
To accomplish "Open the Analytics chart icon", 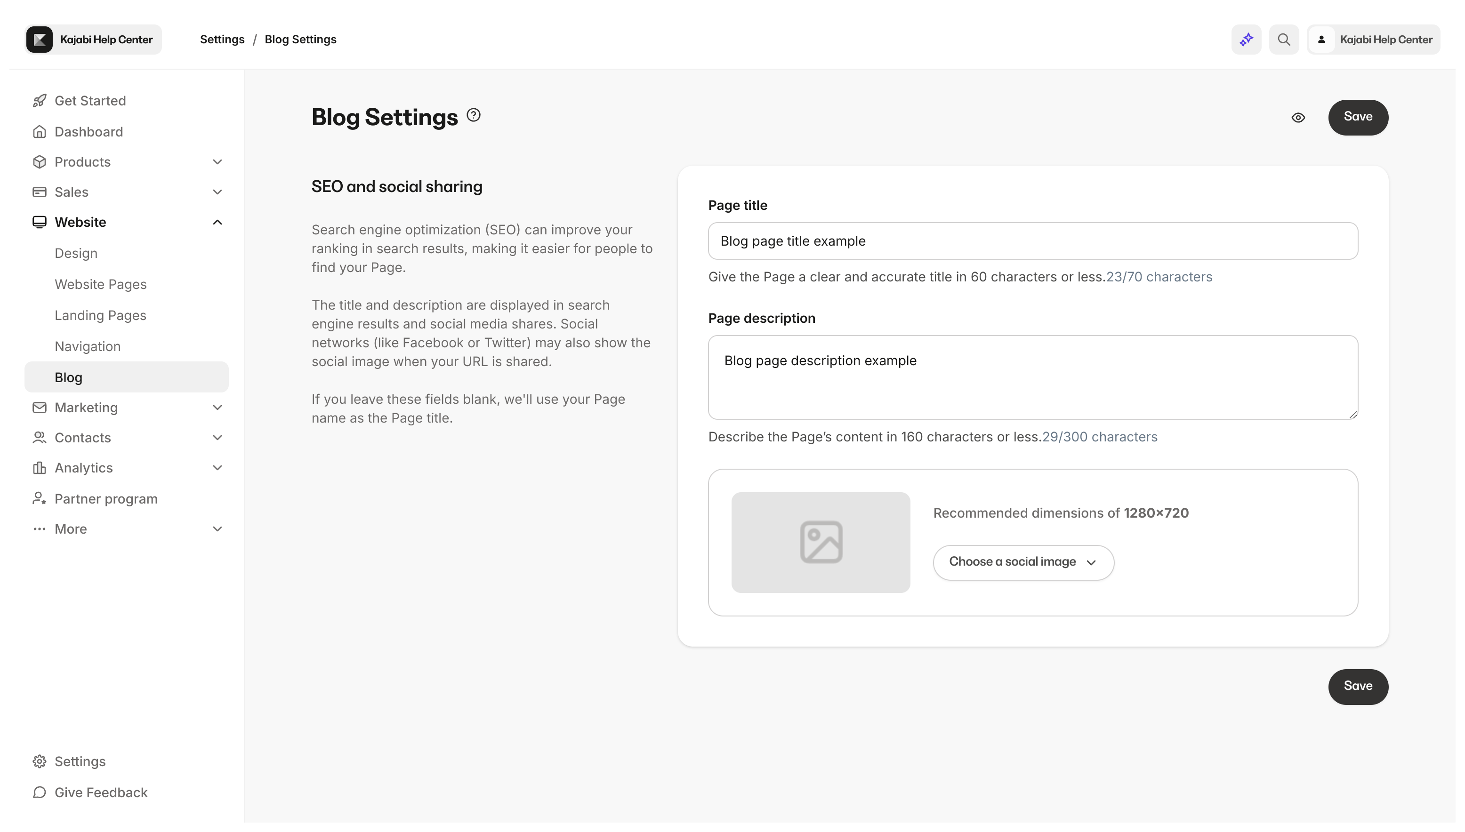I will tap(40, 467).
